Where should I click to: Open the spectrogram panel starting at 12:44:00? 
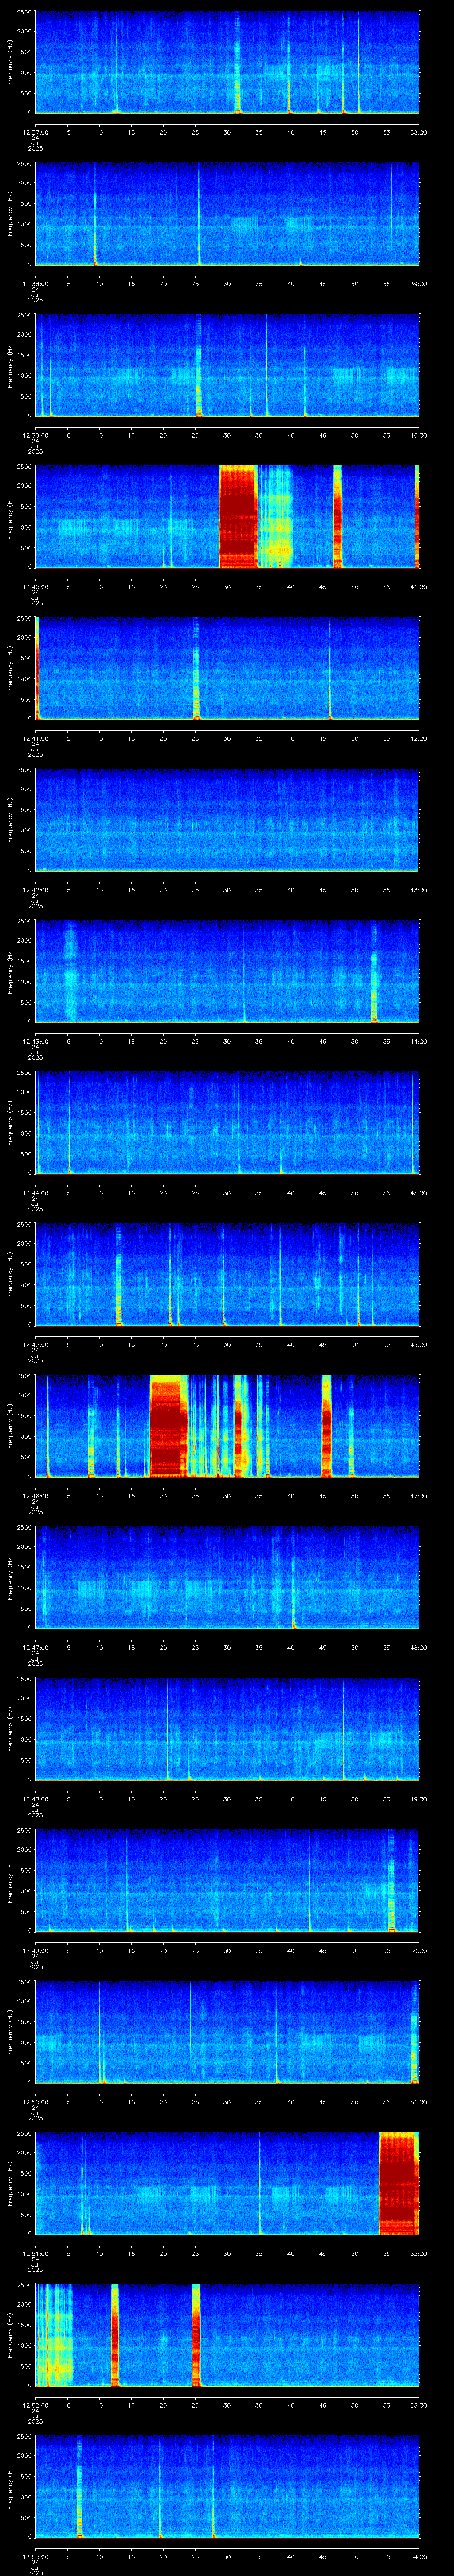coord(227,1123)
